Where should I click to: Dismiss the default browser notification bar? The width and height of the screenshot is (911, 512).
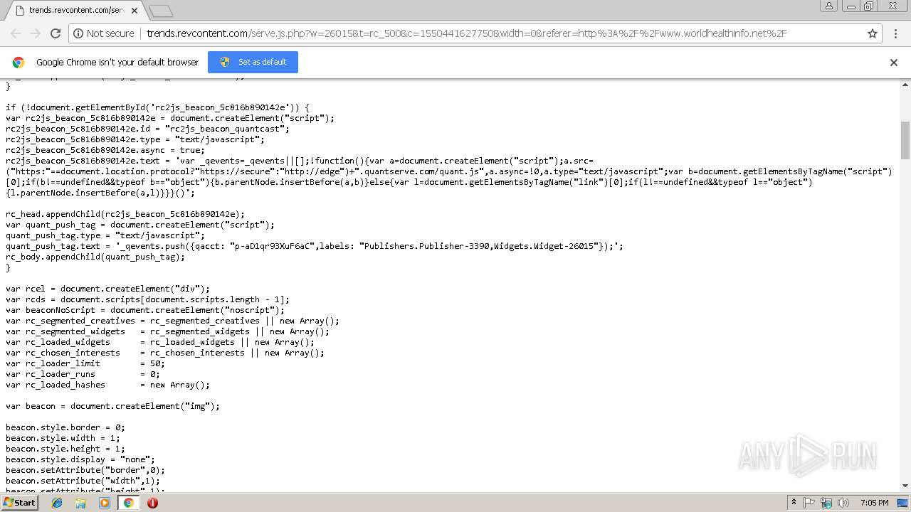894,63
